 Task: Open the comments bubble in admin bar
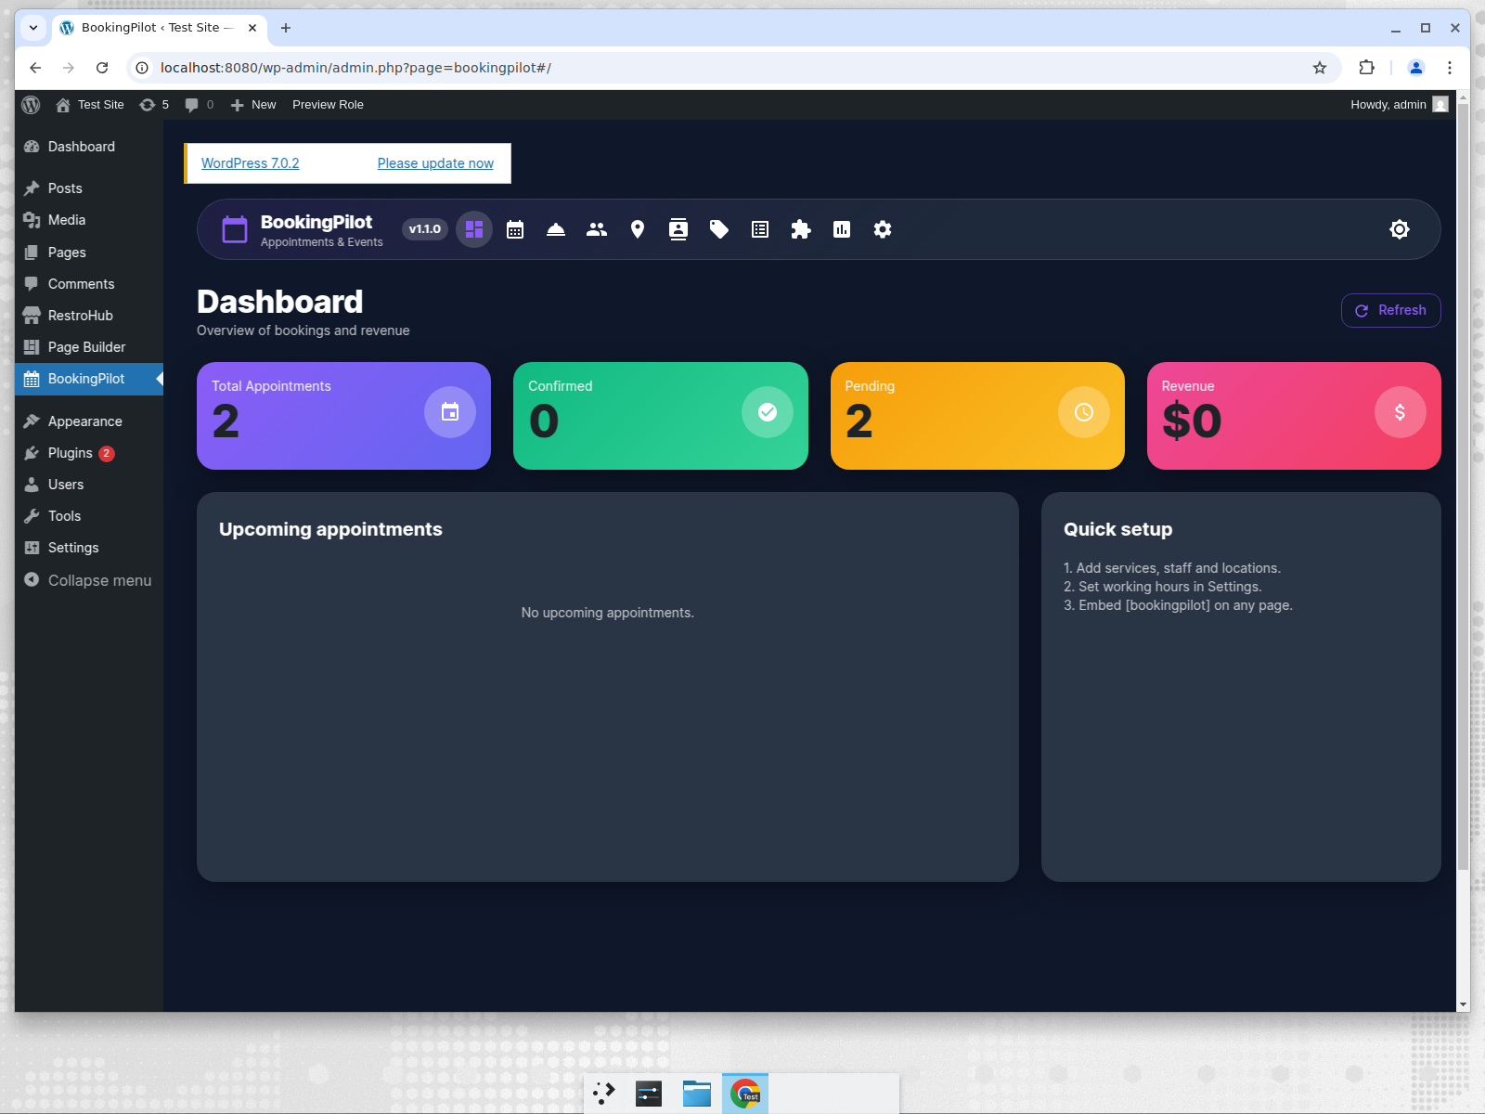point(199,105)
